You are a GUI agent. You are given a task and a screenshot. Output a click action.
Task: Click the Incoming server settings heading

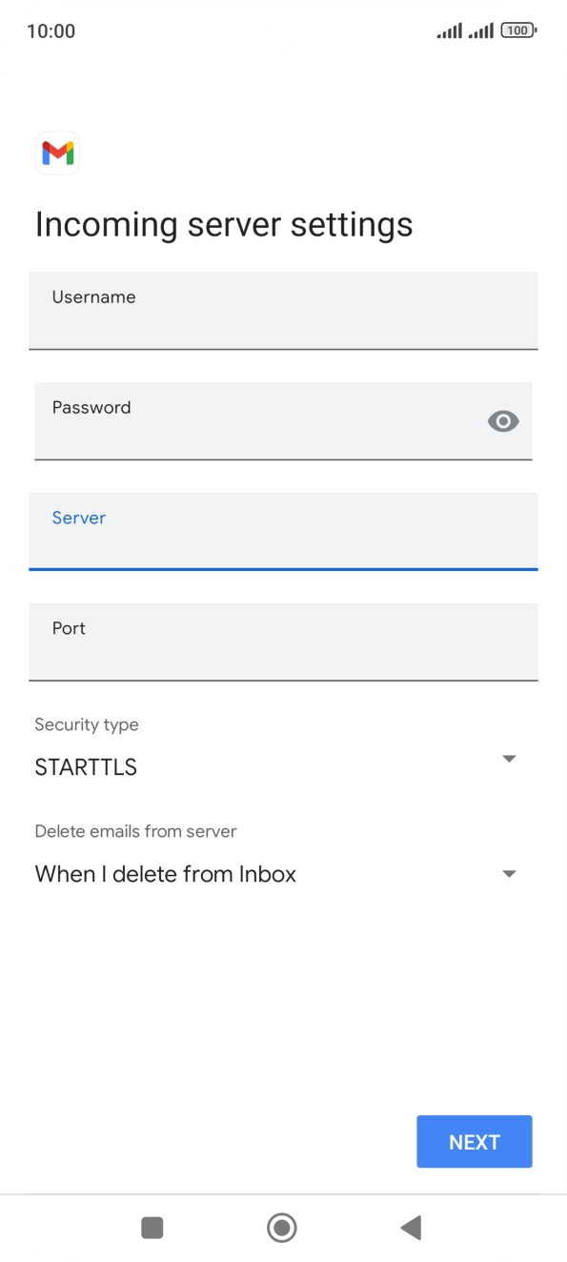pyautogui.click(x=223, y=224)
